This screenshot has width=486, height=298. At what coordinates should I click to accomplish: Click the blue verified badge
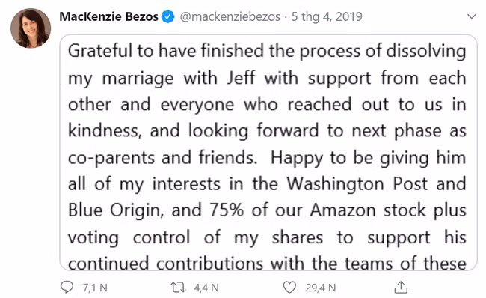pos(168,16)
